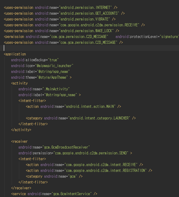Open the @style/AppTheme resource reference

(x=52, y=78)
